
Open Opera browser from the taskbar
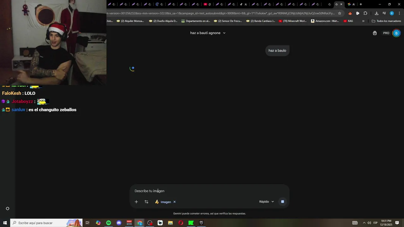click(x=181, y=223)
